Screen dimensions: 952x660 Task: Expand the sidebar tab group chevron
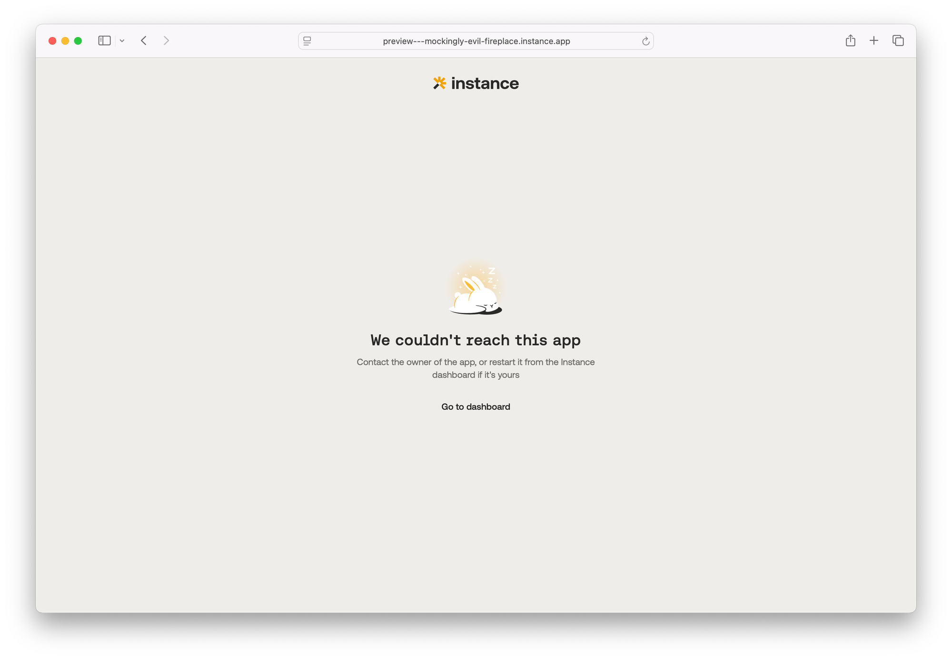pos(122,41)
